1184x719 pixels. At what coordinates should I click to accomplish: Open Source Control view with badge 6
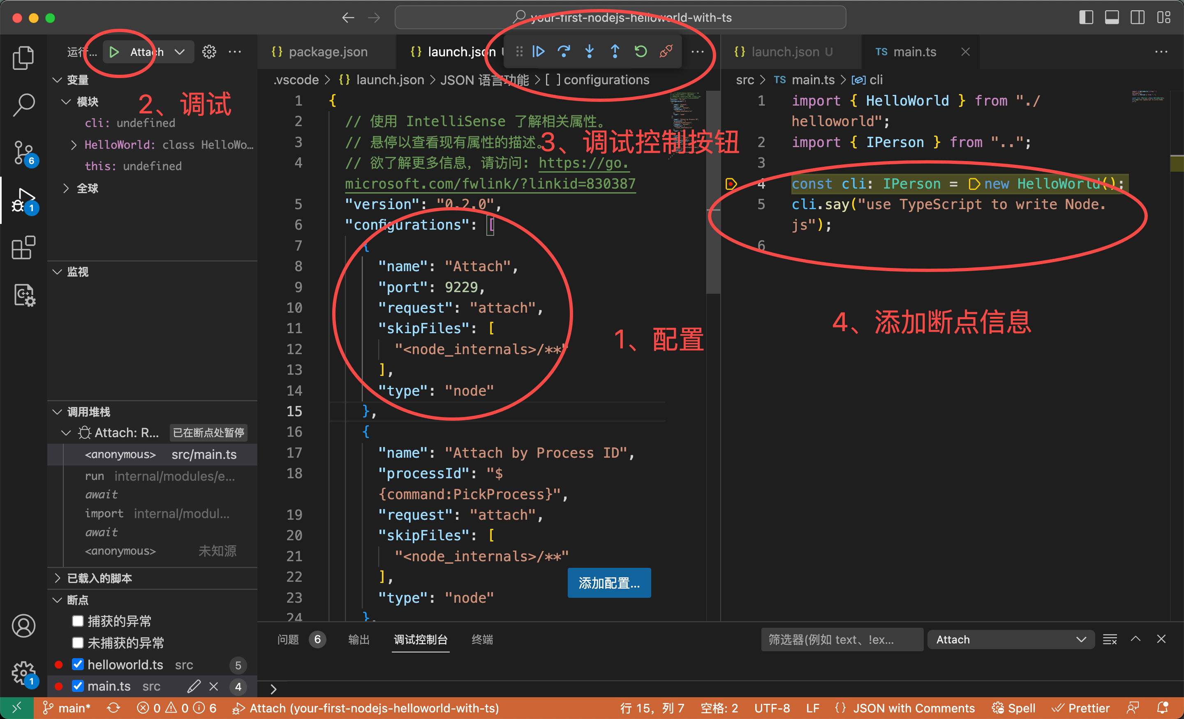[23, 152]
